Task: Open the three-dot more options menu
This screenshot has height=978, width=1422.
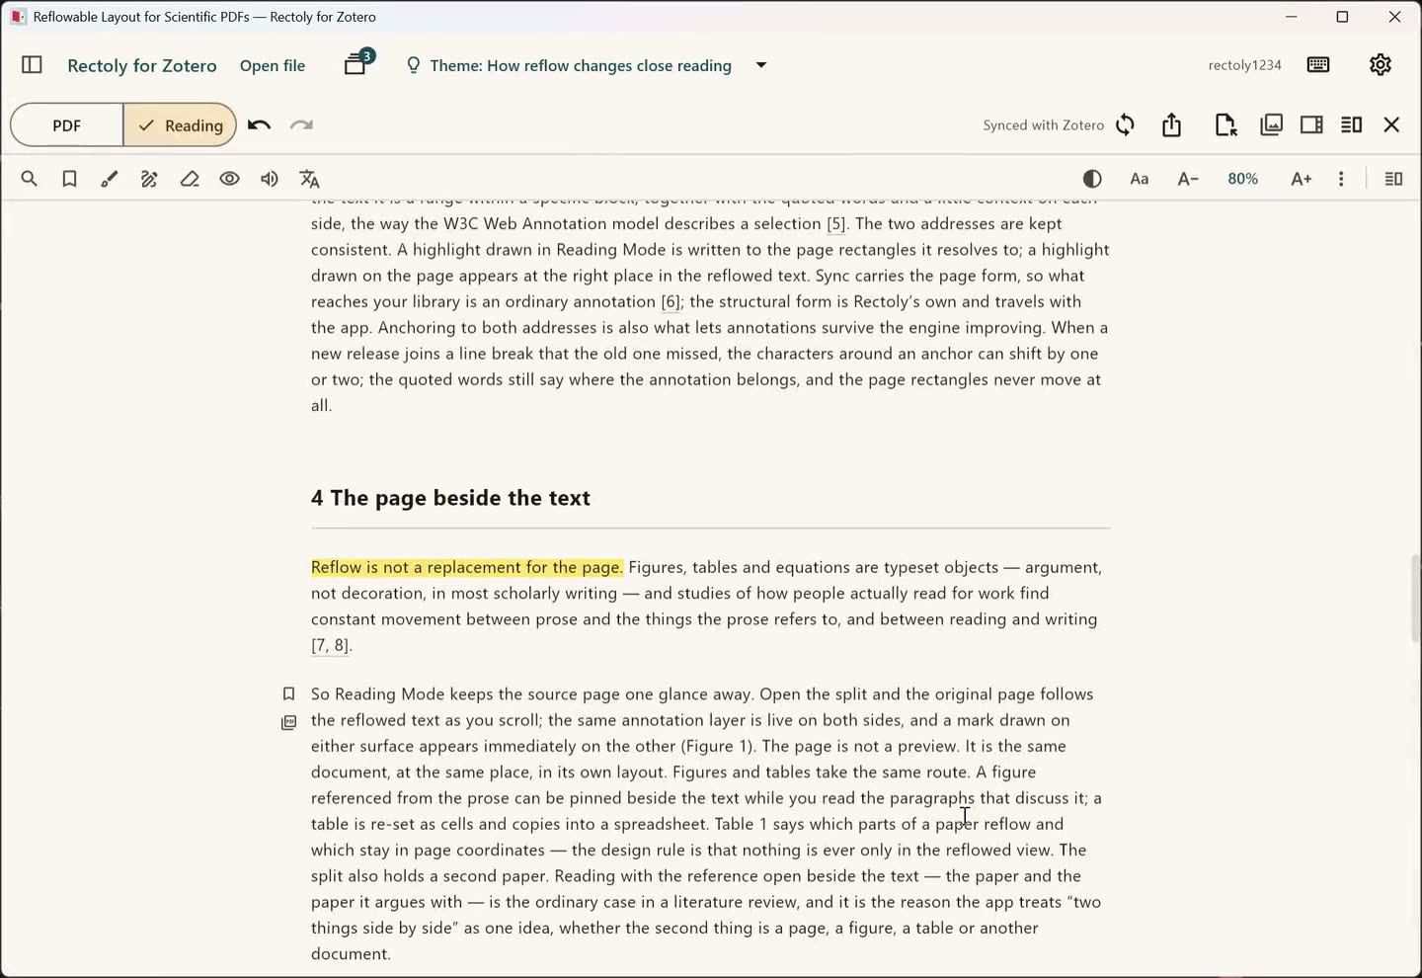Action: coord(1341,179)
